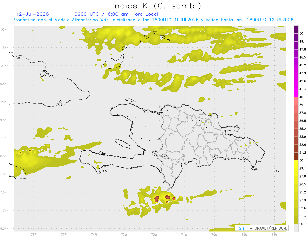The image size is (308, 238).
Task: Click the map title 'Indice K (C, somb.)'
Action: 157,6
